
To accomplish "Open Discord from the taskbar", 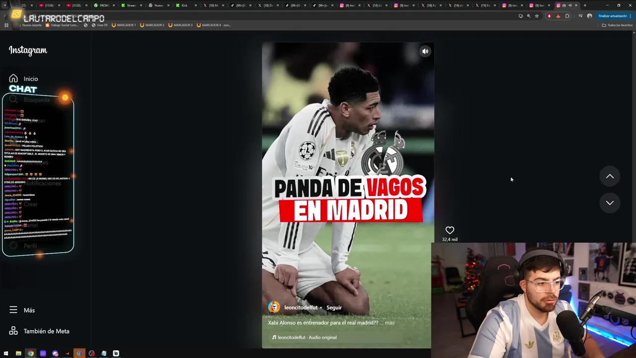I will (x=55, y=354).
